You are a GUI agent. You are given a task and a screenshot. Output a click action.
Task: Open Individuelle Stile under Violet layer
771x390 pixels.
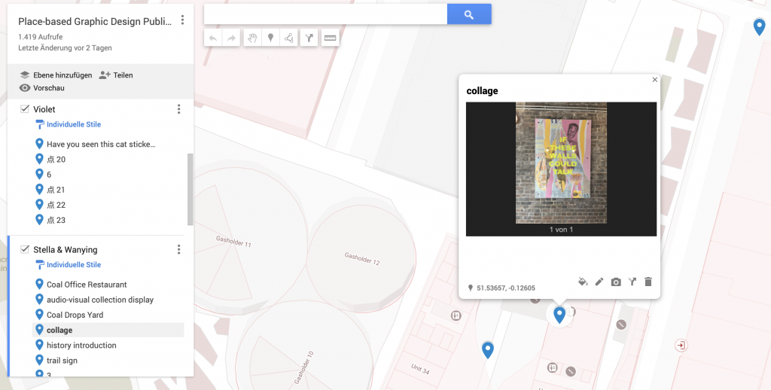(74, 124)
